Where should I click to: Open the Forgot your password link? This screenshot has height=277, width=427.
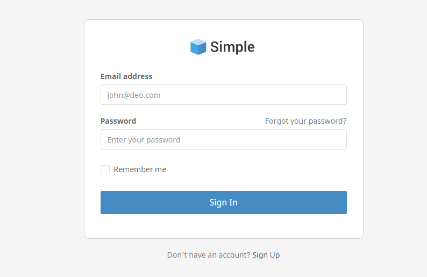(x=306, y=121)
